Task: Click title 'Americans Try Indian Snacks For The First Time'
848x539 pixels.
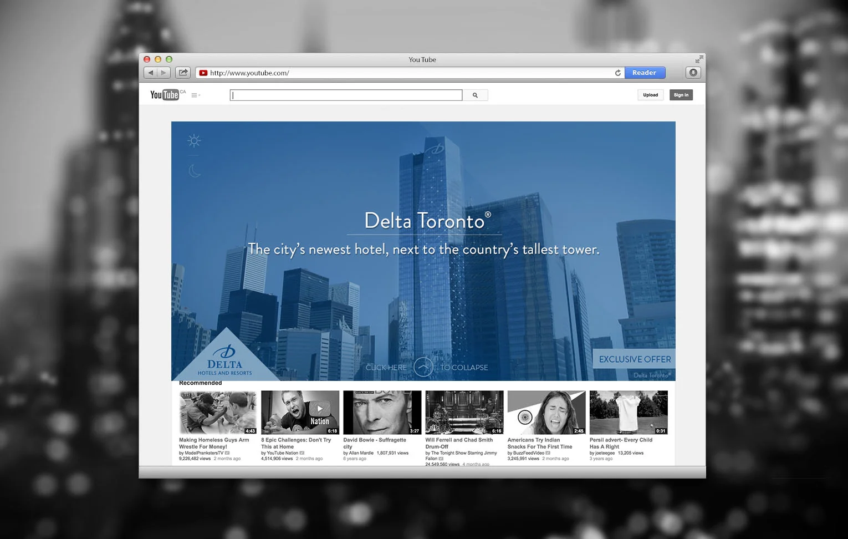Action: [540, 443]
